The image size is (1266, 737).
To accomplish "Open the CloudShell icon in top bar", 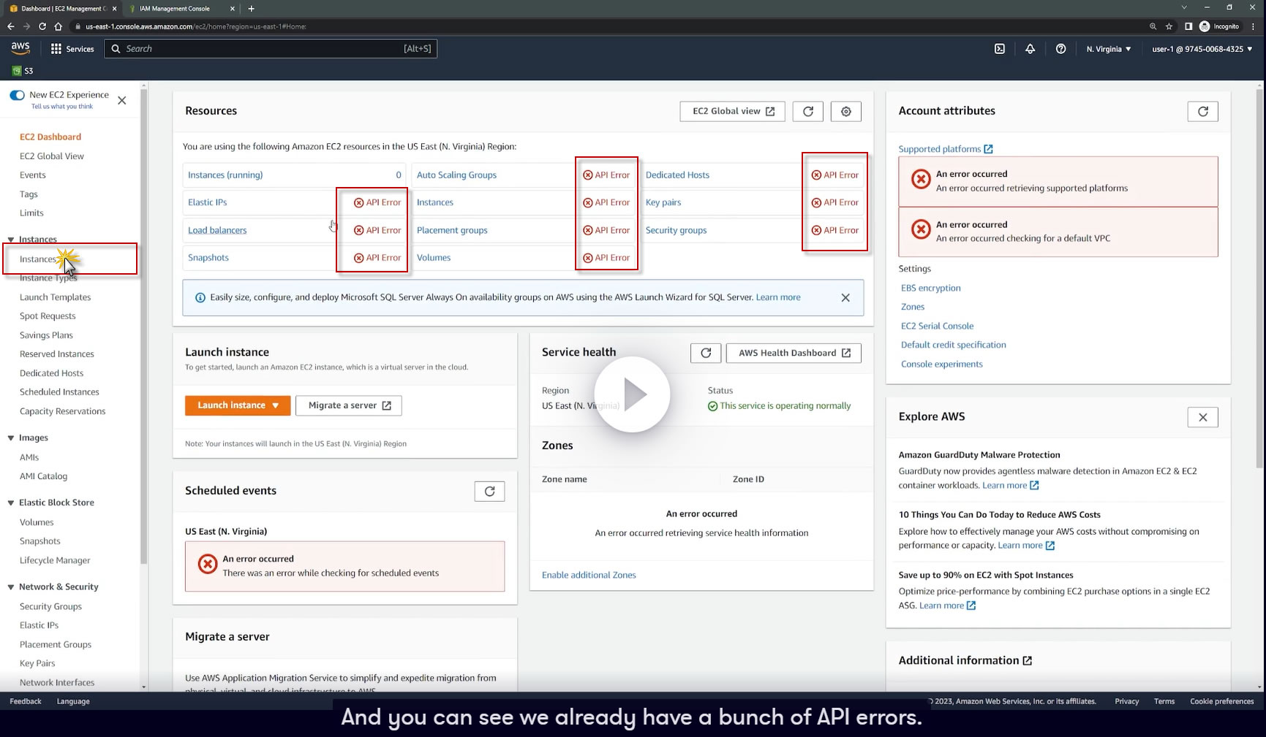I will [999, 49].
